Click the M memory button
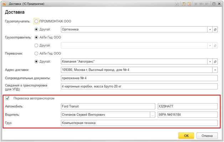The height and width of the screenshot is (142, 224). point(196,4)
